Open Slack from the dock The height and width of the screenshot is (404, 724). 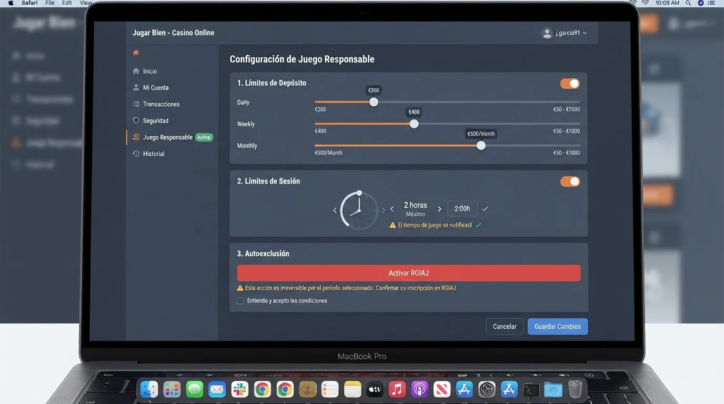pyautogui.click(x=240, y=389)
